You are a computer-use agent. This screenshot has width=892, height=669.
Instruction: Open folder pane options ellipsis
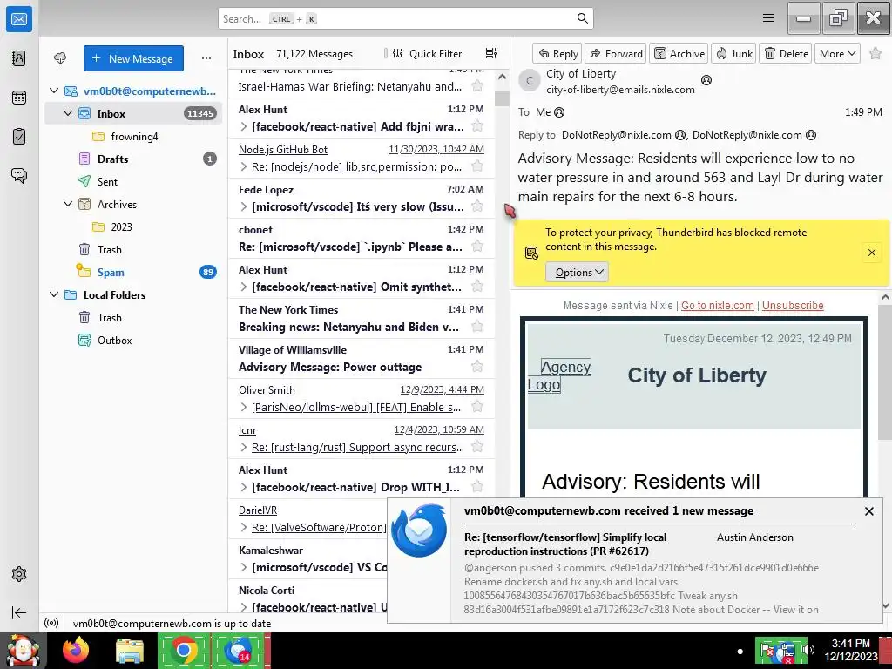(206, 58)
